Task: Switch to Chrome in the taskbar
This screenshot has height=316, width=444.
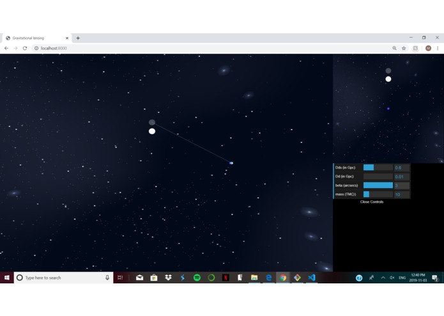Action: click(x=283, y=278)
